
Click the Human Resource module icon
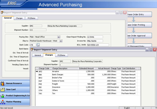(3, 84)
